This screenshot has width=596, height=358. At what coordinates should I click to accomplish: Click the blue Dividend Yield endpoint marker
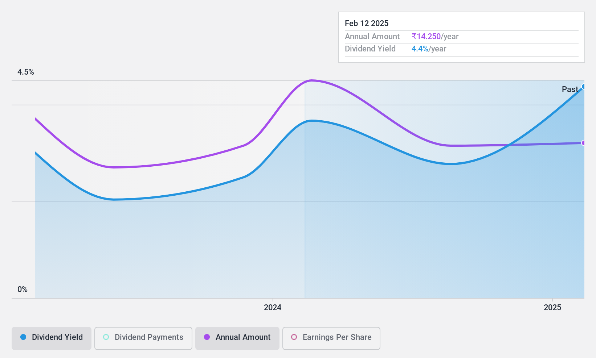click(x=584, y=86)
